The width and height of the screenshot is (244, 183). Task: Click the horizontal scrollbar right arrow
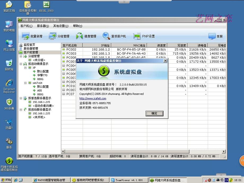pyautogui.click(x=224, y=151)
